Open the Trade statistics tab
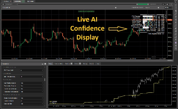 59,64
